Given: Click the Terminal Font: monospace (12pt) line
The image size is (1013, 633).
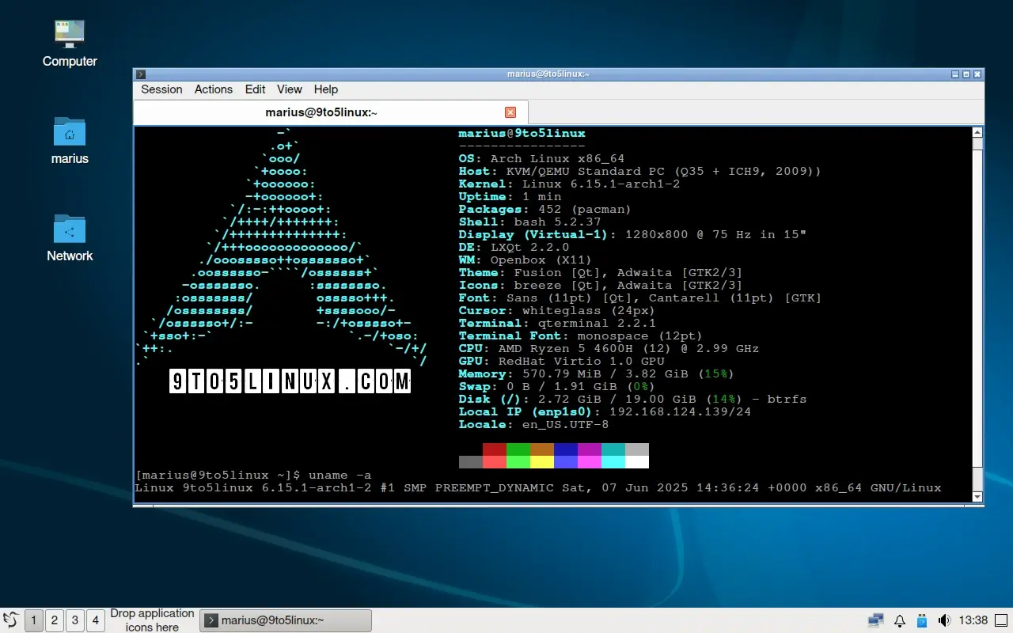Looking at the screenshot, I should [x=581, y=336].
